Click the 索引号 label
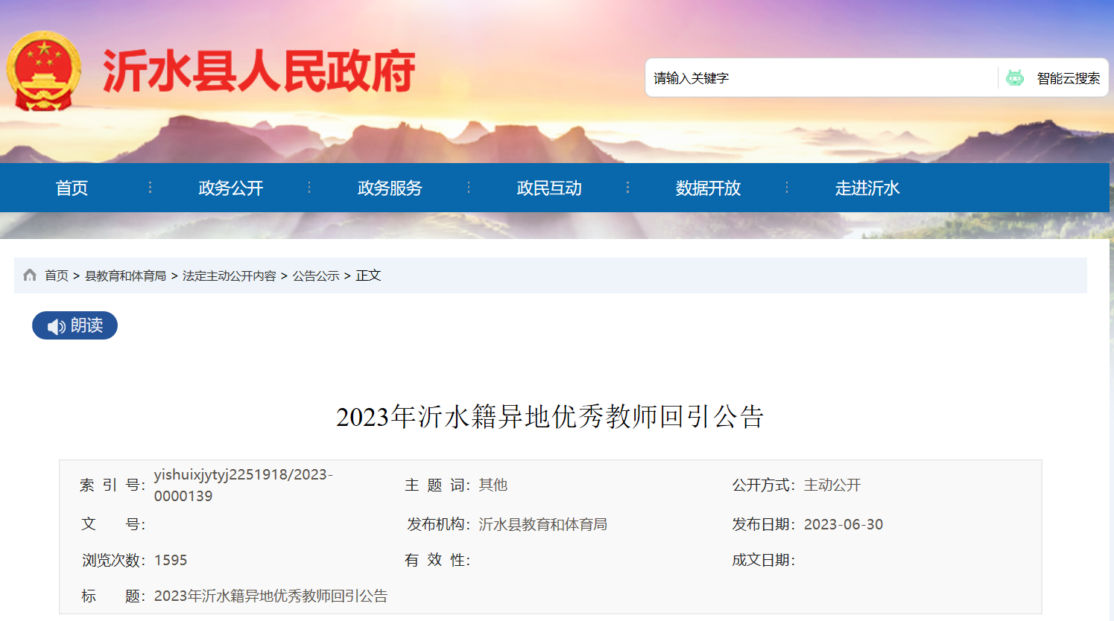The width and height of the screenshot is (1114, 621). coord(113,485)
